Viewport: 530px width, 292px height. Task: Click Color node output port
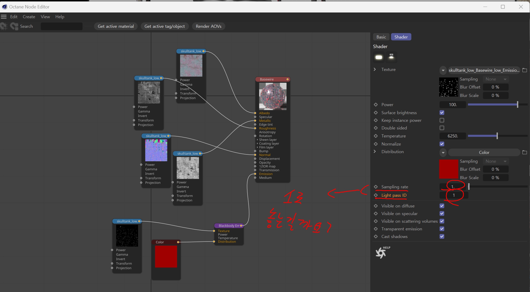pos(178,242)
